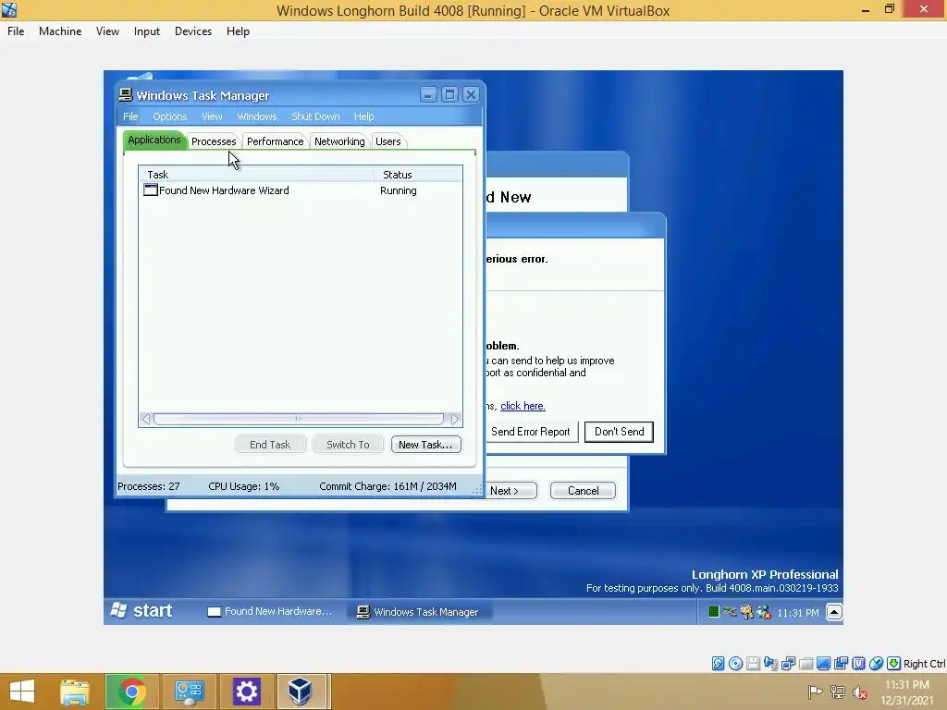Click the green CPU usage tray icon
Screen dimensions: 947x710
coord(713,612)
